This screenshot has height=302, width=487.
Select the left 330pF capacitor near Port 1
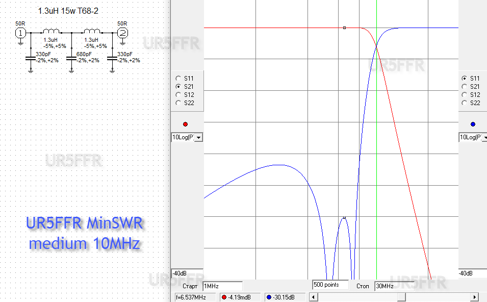(31, 58)
